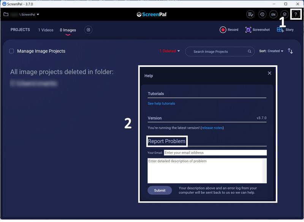The image size is (304, 222).
Task: Click the v3.7.0 version text
Action: click(x=261, y=118)
